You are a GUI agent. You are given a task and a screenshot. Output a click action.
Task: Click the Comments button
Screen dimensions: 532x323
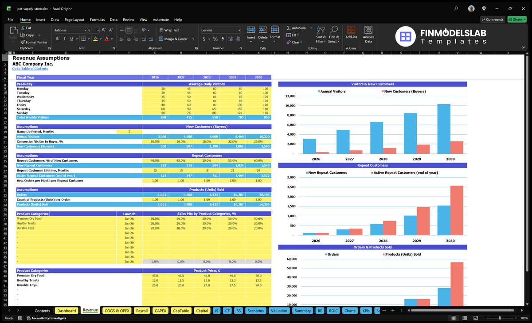[493, 19]
